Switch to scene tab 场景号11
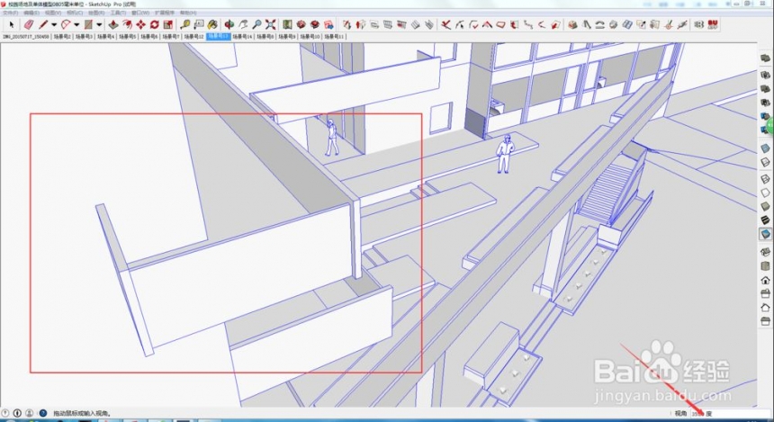Viewport: 774px width, 422px height. (x=334, y=37)
